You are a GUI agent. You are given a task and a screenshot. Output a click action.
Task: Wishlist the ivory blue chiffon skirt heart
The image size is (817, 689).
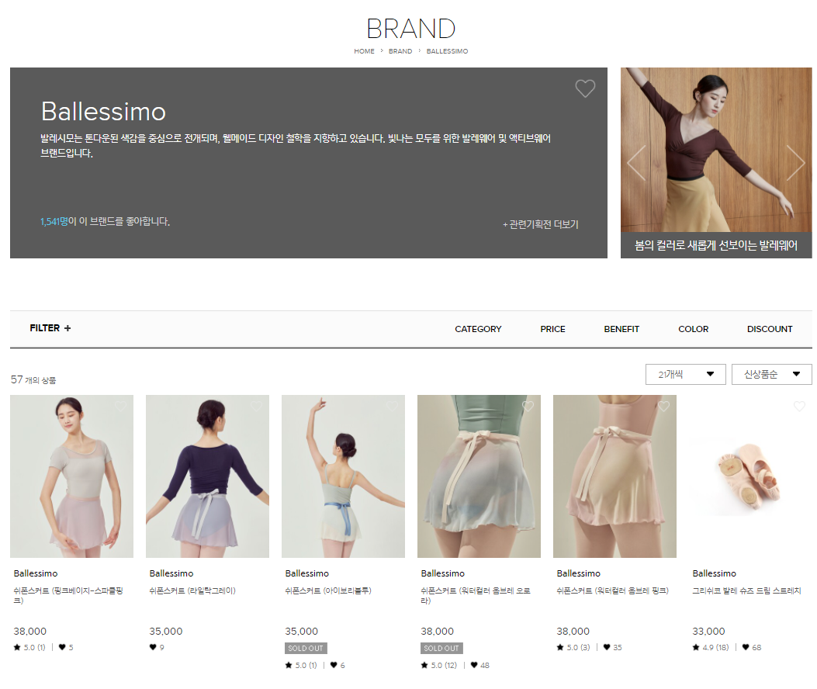pos(393,406)
